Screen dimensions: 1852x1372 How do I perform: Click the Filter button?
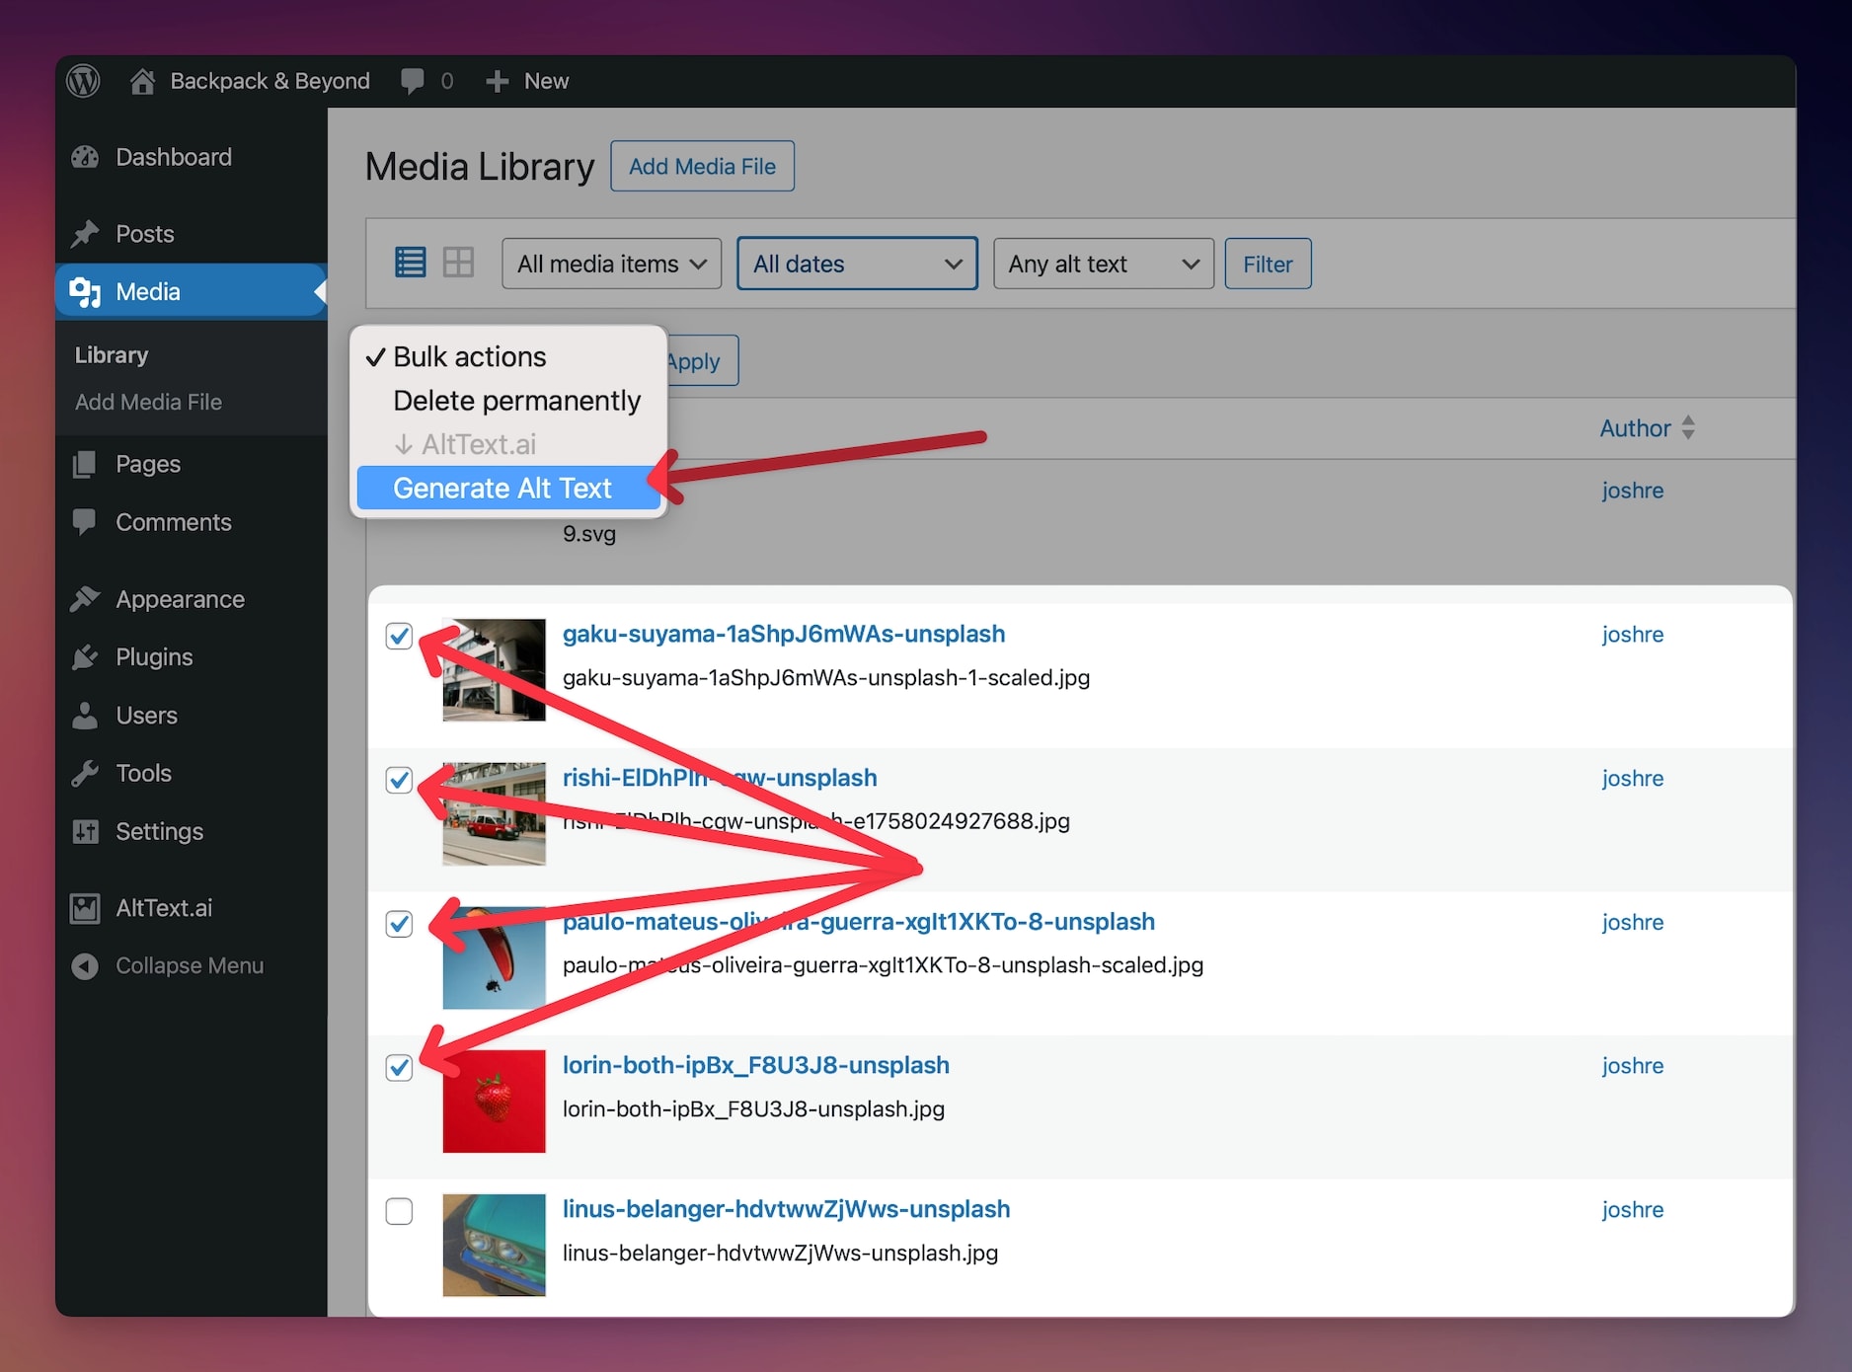point(1268,264)
